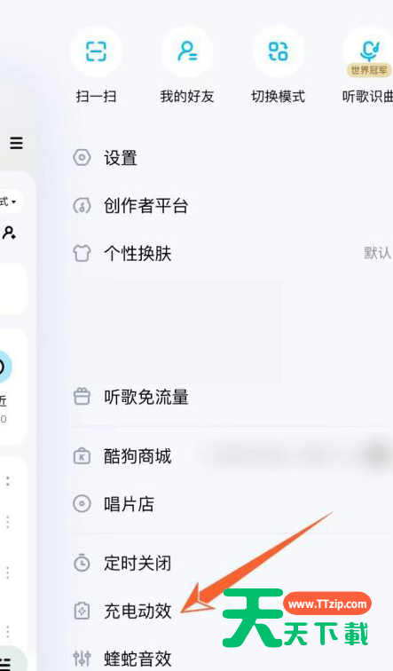Open the hamburger menu on left panel

[17, 143]
